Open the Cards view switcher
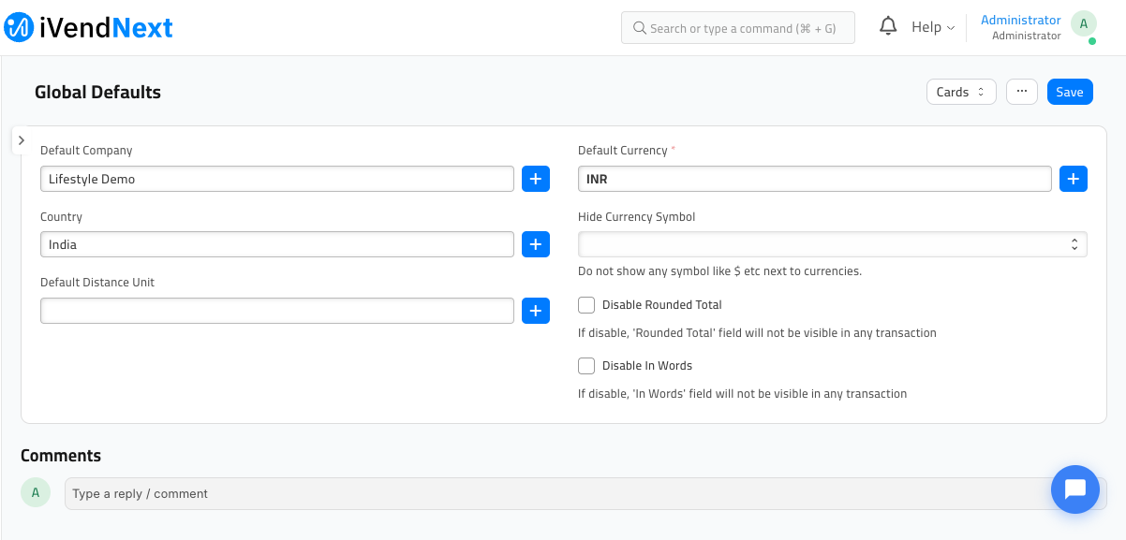Viewport: 1126px width, 540px height. 960,92
